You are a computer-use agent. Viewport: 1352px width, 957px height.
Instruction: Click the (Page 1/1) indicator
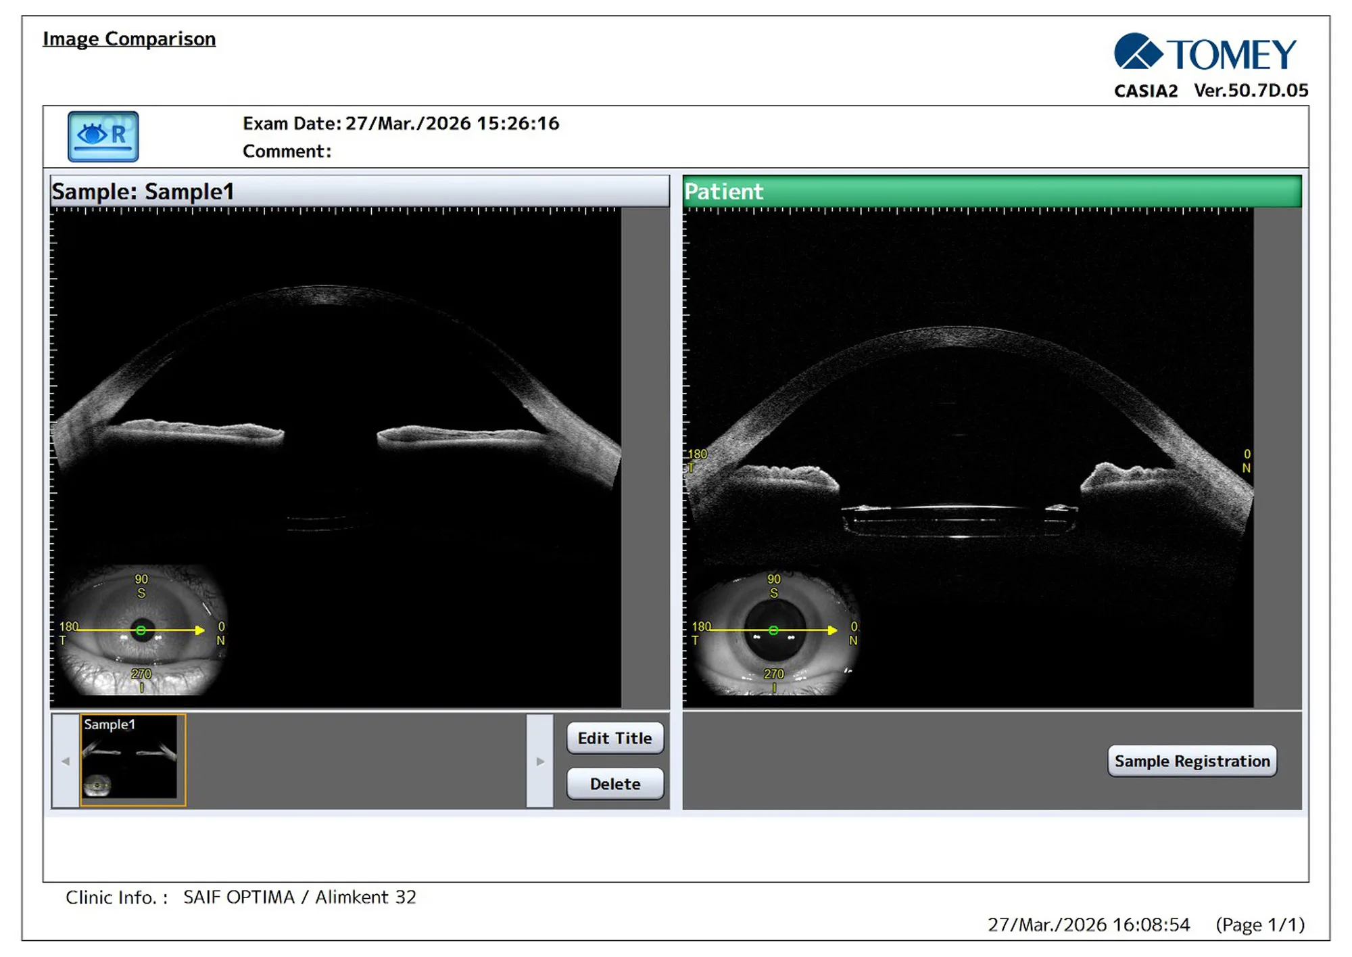(x=1260, y=925)
